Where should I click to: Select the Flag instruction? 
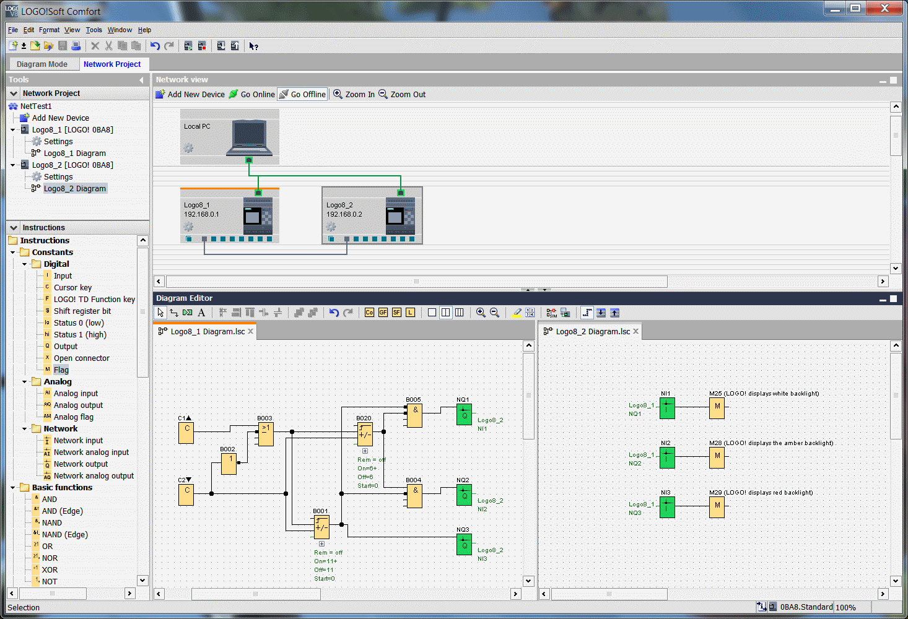coord(61,370)
